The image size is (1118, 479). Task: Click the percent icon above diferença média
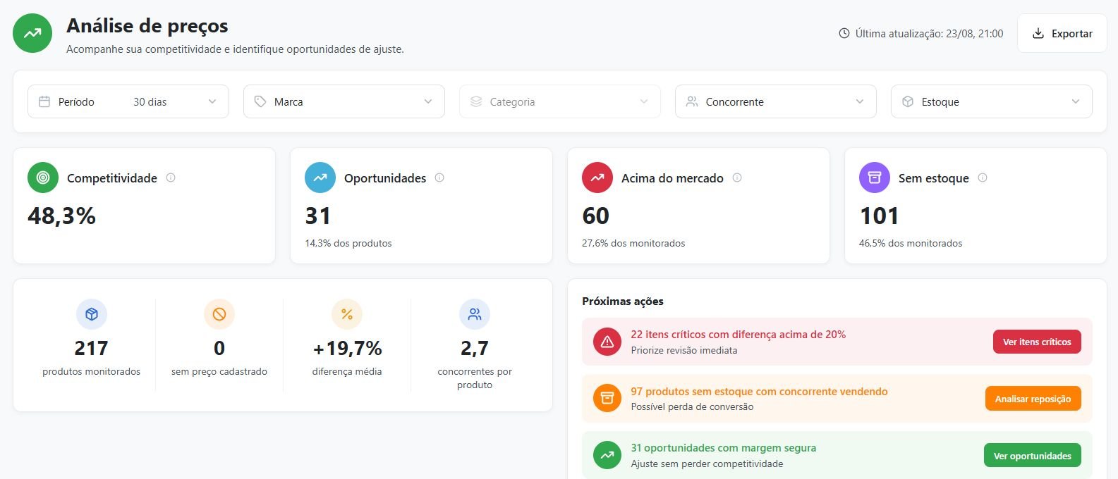click(x=347, y=314)
